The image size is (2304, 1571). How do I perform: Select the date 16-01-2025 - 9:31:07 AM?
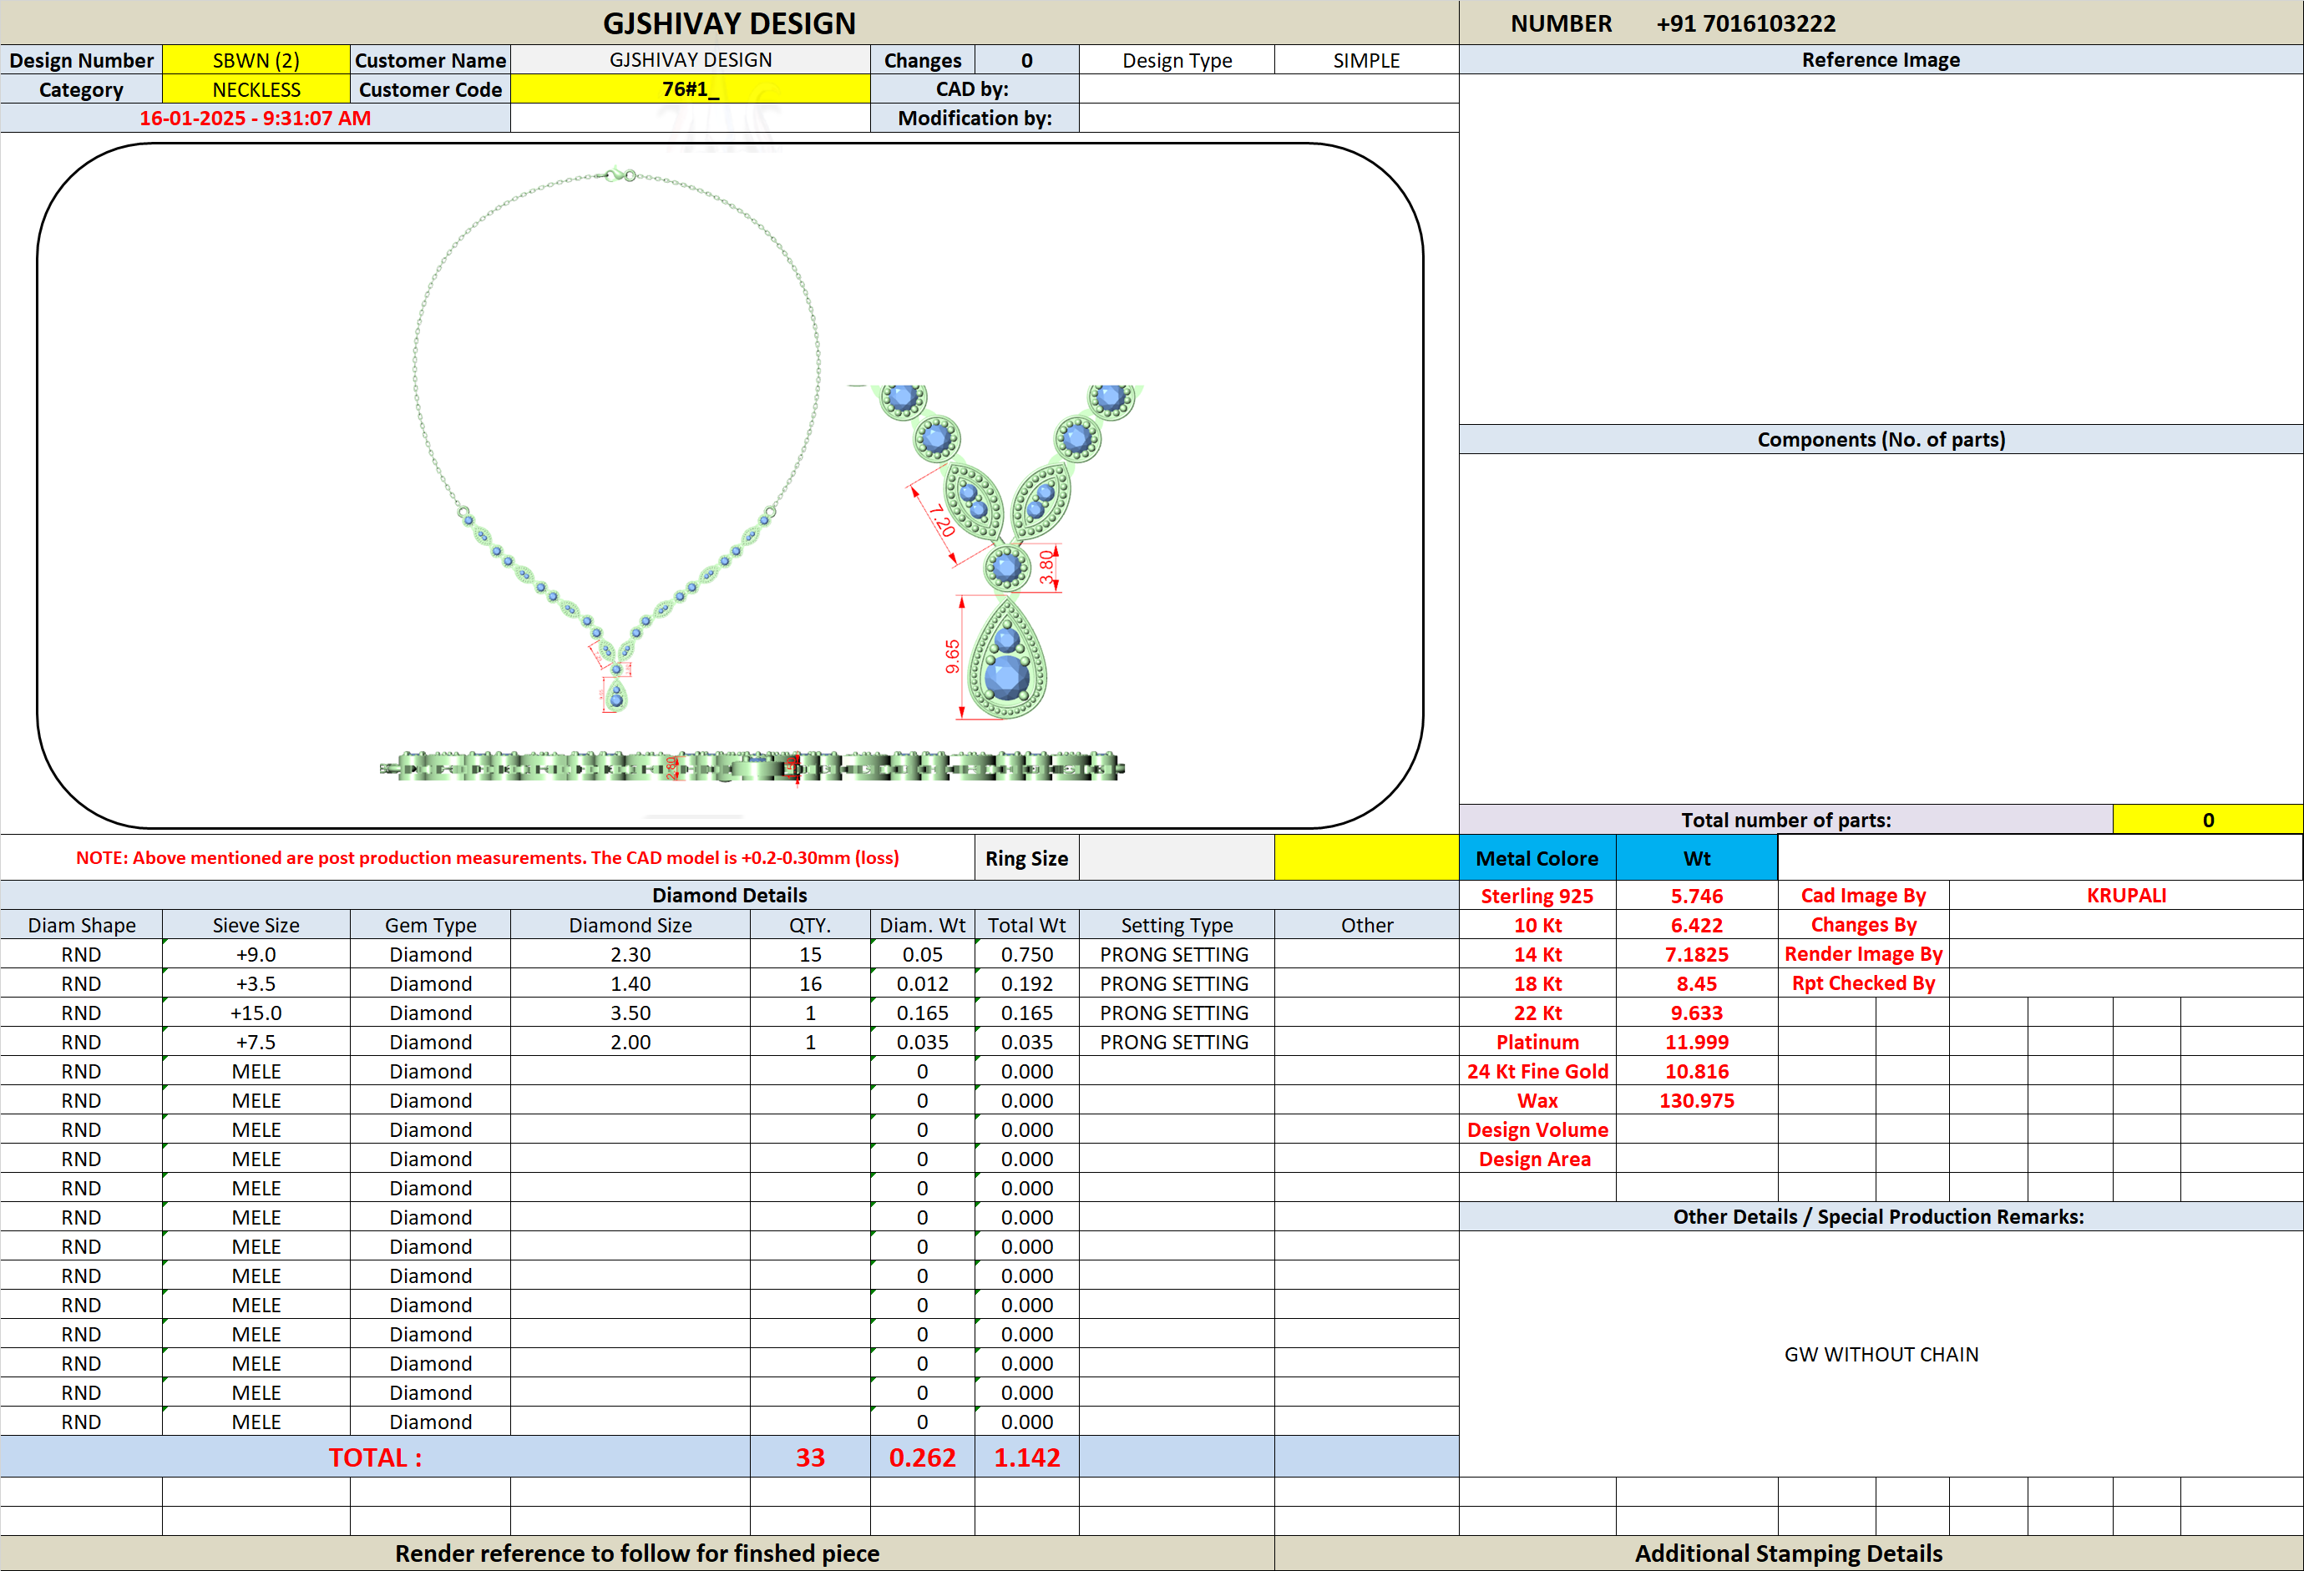(255, 118)
